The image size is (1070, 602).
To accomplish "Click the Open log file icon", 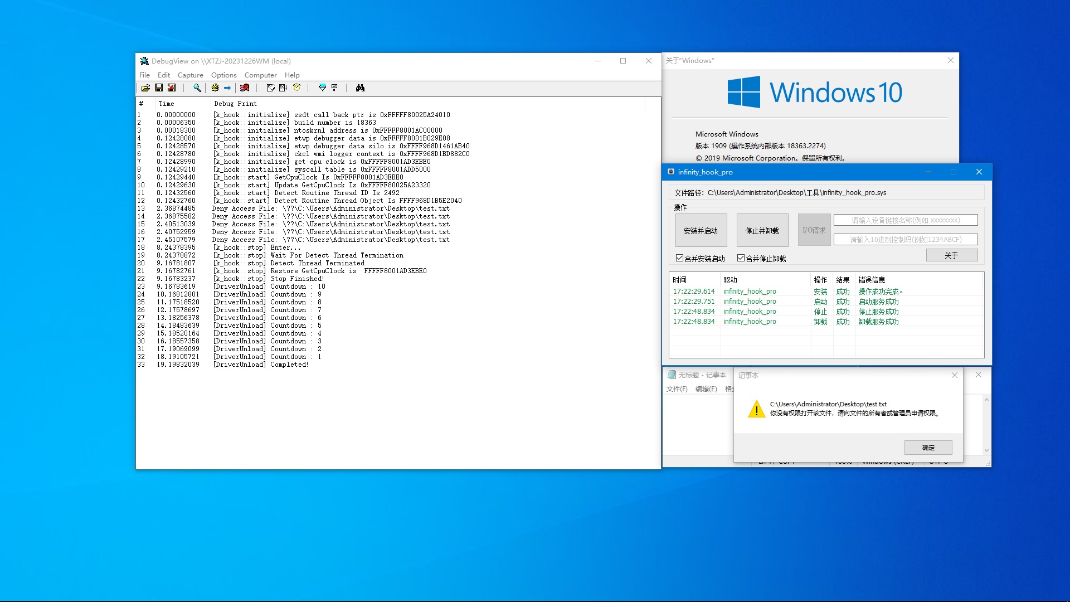I will [x=145, y=88].
